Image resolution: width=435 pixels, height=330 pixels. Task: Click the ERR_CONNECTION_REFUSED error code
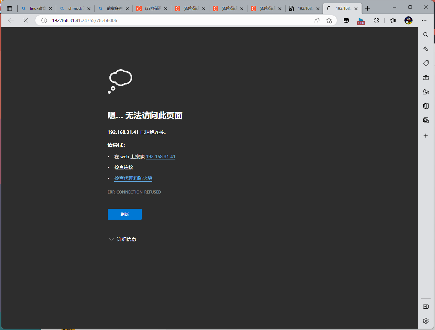134,192
